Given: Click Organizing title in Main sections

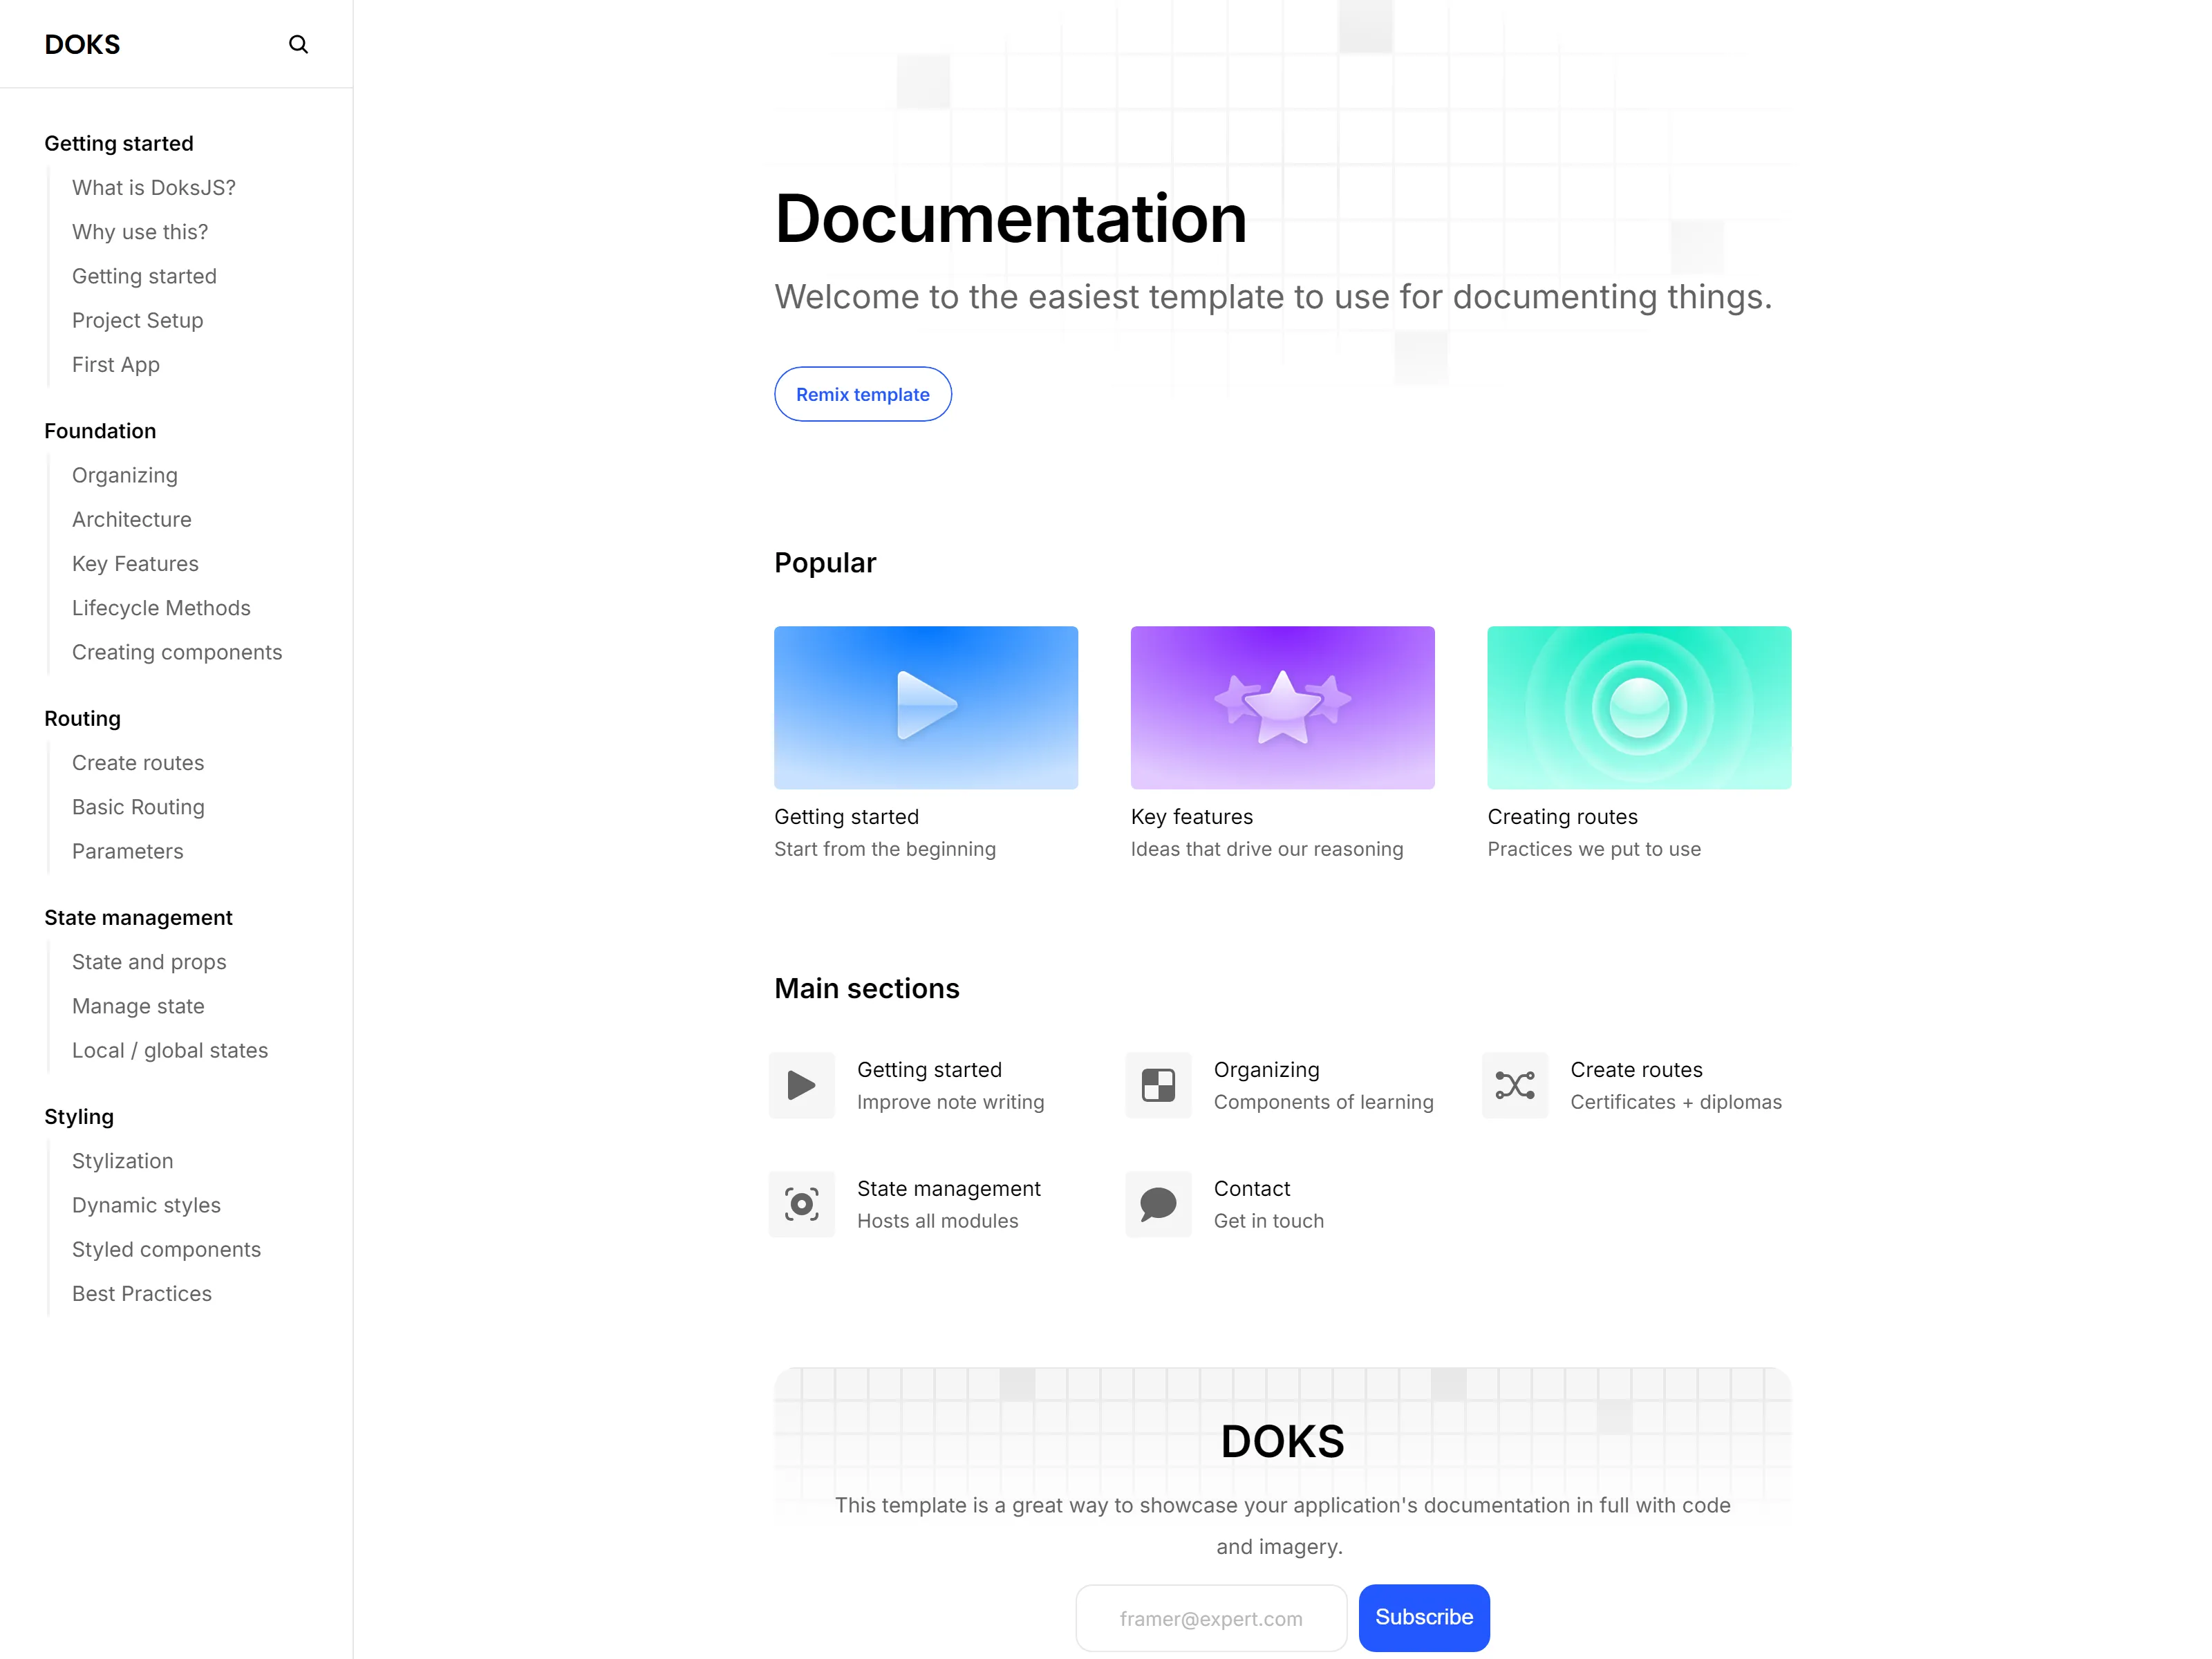Looking at the screenshot, I should [x=1266, y=1070].
